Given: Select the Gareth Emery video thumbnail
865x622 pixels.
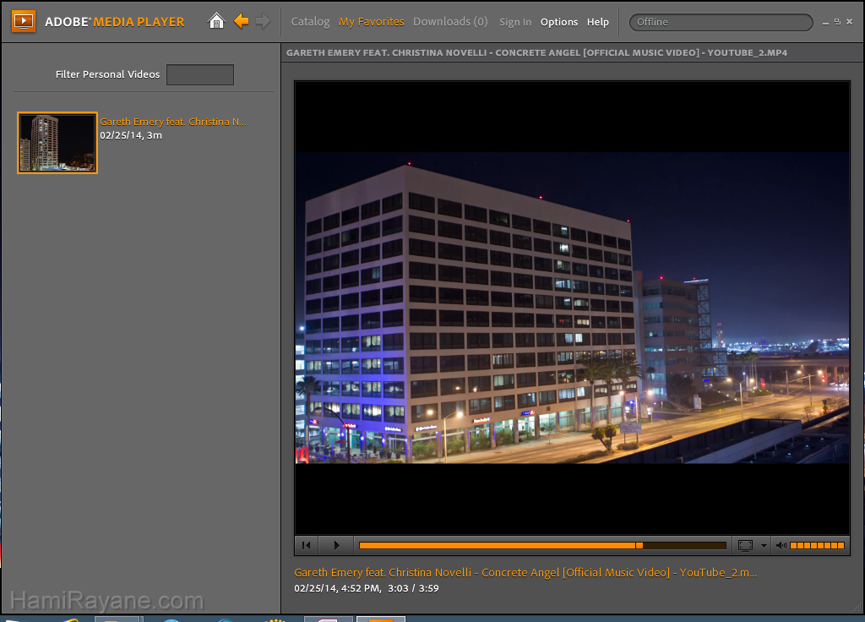Looking at the screenshot, I should [x=57, y=143].
